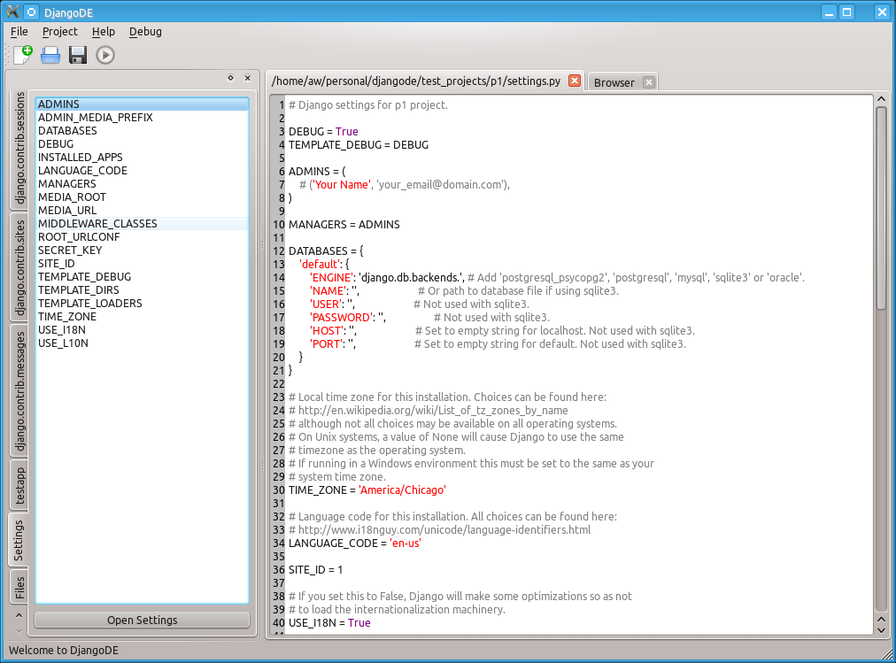Select LANGUAGE_CODE in the settings list
This screenshot has width=896, height=663.
tap(142, 170)
